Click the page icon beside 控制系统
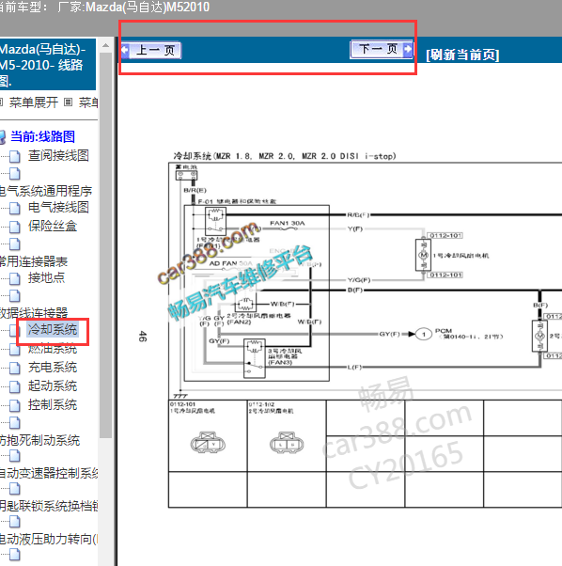Viewport: 562px width, 566px height. [x=15, y=406]
